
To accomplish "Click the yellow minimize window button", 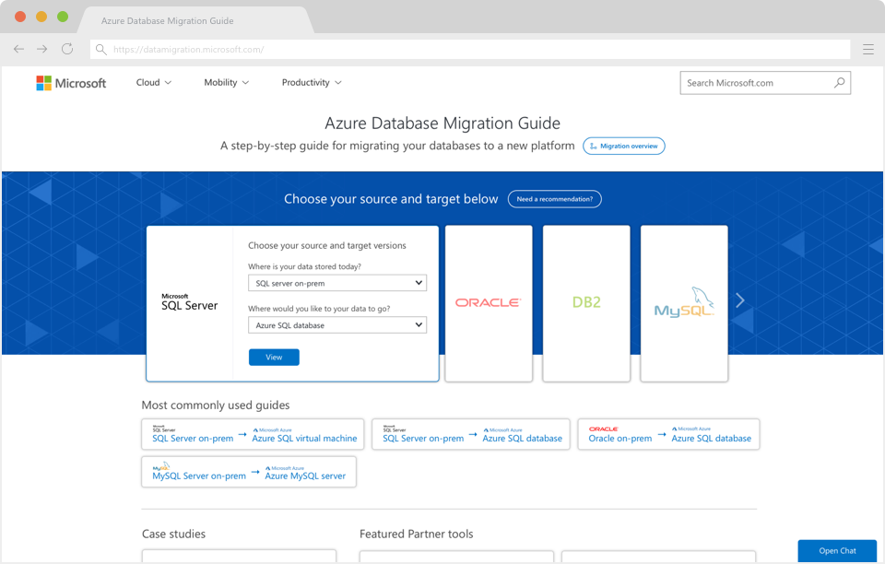I will pos(41,17).
